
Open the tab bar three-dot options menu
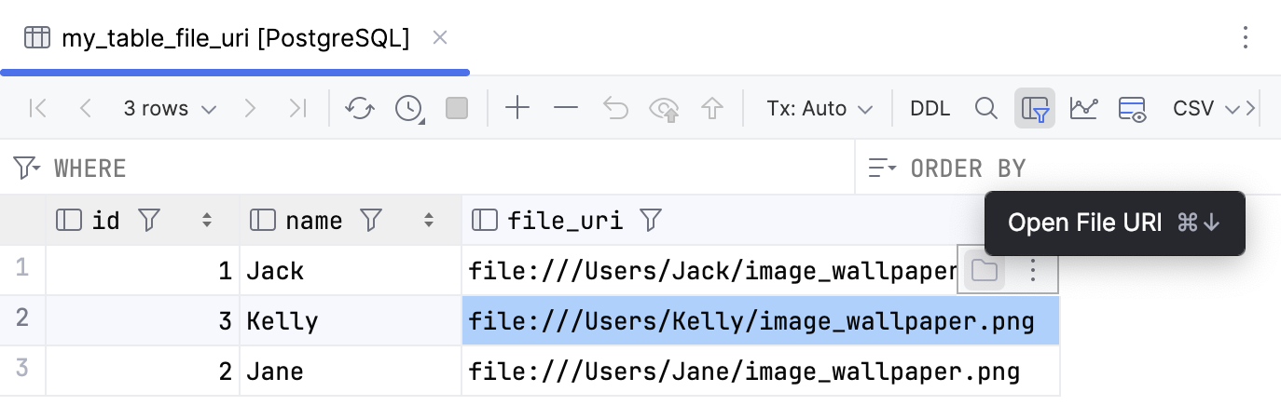click(x=1246, y=38)
